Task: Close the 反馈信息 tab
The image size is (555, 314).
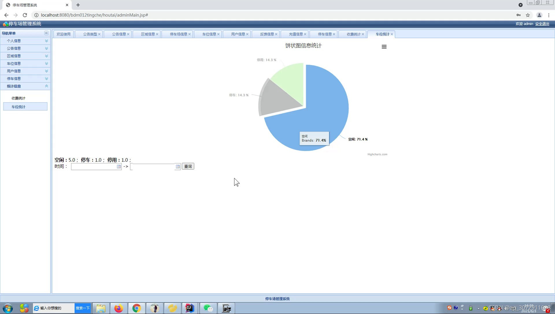Action: 276,34
